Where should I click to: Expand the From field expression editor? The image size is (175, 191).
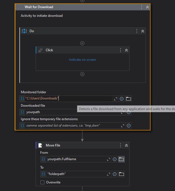click(108, 159)
